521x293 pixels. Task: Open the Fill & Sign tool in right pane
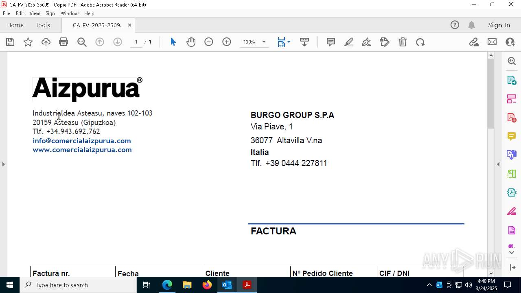(512, 212)
